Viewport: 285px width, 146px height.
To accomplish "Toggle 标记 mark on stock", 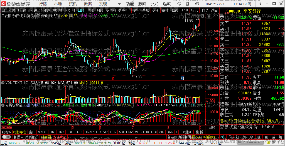I will click(194, 11).
